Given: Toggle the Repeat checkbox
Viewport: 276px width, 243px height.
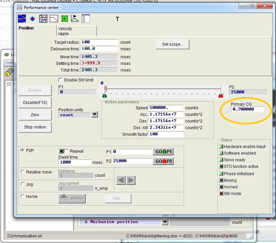Looking at the screenshot, I should 66,151.
